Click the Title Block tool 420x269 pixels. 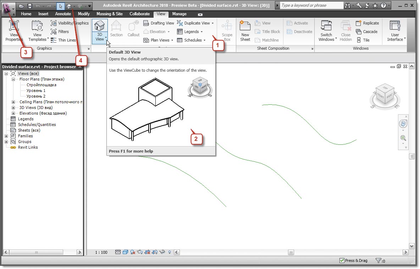(x=267, y=32)
